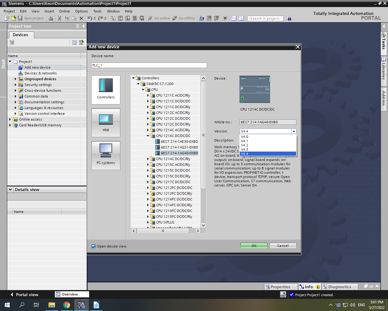The height and width of the screenshot is (311, 388).
Task: Expand Security settings in the project tree
Action: click(15, 85)
